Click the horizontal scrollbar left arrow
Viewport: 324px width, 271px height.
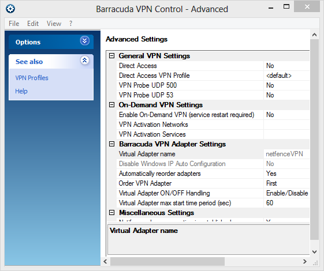[x=105, y=262]
